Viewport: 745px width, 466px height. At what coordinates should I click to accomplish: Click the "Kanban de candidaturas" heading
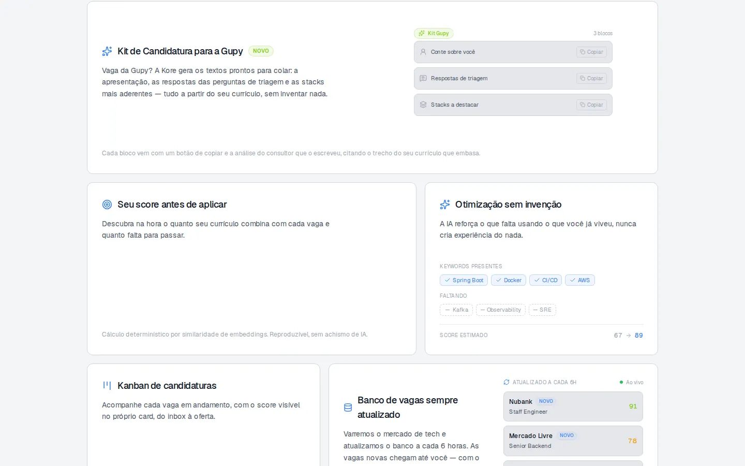click(167, 386)
